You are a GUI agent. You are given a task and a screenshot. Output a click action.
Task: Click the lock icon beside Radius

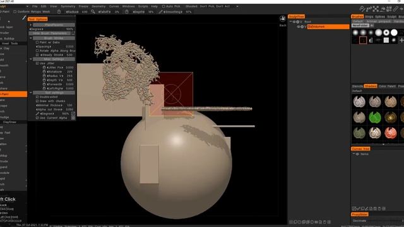click(x=59, y=11)
